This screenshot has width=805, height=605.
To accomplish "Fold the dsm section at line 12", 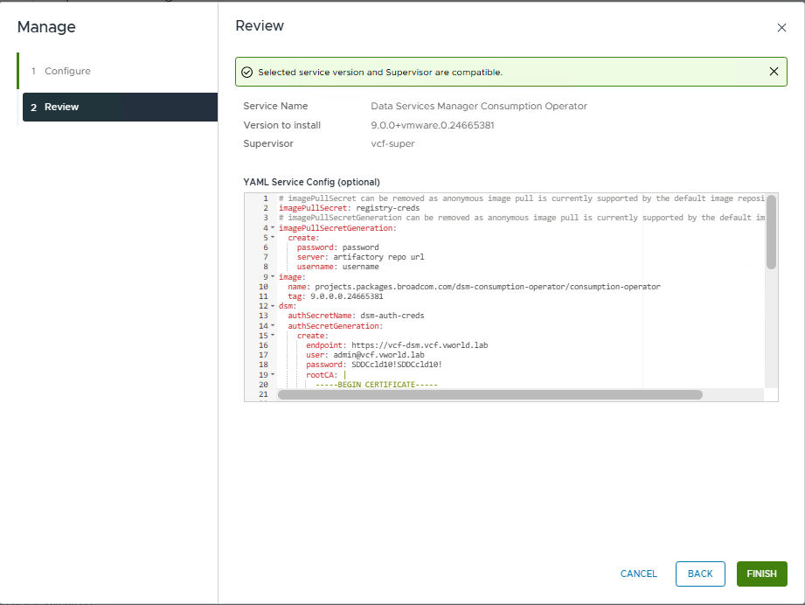I will pyautogui.click(x=273, y=306).
